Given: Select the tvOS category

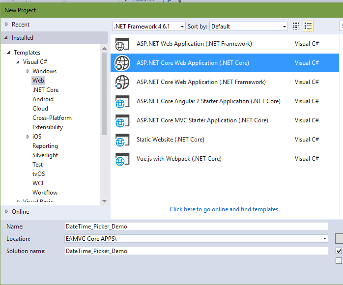Looking at the screenshot, I should pyautogui.click(x=38, y=174).
